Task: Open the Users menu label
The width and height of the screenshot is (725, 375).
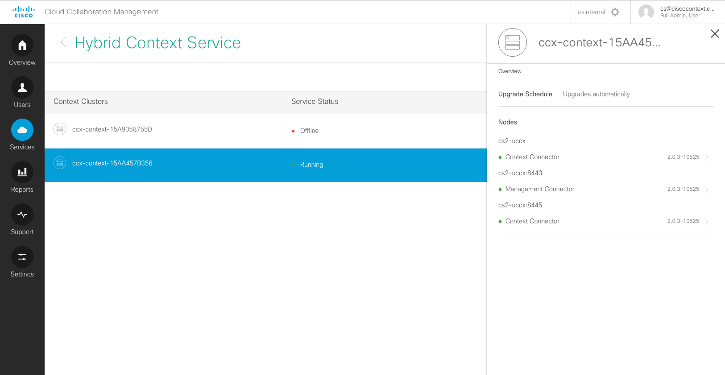Action: tap(22, 105)
